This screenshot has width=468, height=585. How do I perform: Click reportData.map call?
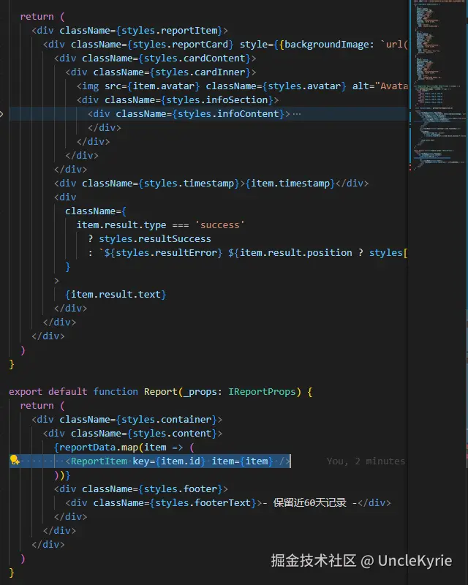pos(99,448)
